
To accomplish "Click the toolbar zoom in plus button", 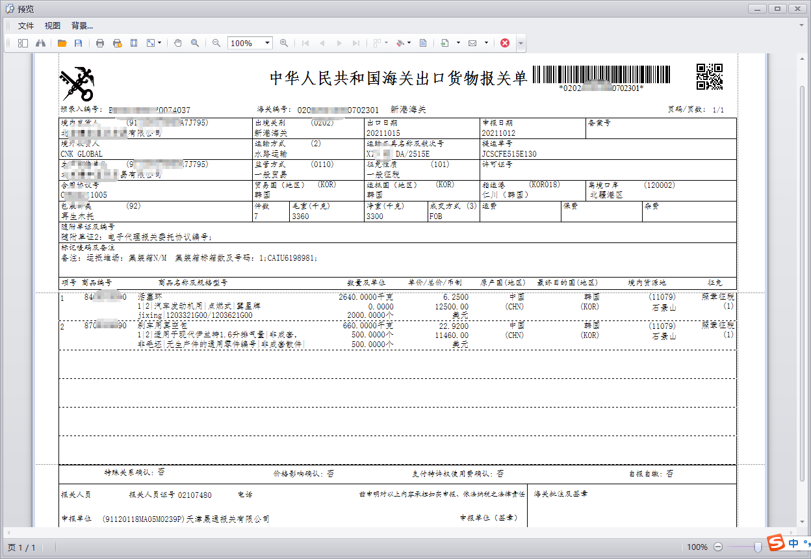I will [284, 43].
